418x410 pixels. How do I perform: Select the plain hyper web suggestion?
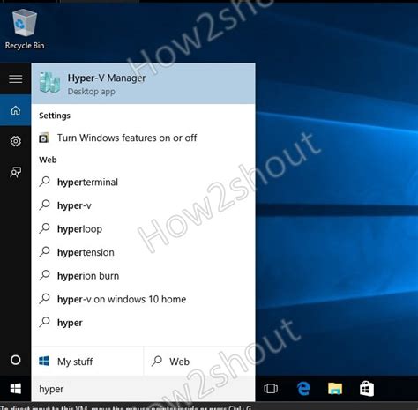[143, 323]
